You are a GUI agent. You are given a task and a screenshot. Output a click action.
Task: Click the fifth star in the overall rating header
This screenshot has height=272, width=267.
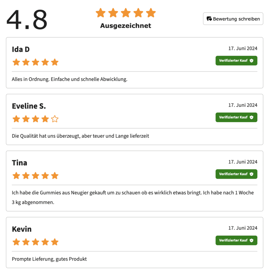pyautogui.click(x=151, y=13)
